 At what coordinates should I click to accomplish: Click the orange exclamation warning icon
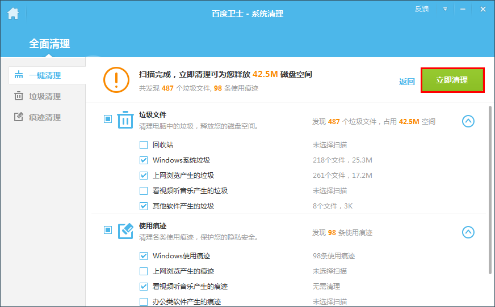pos(116,80)
